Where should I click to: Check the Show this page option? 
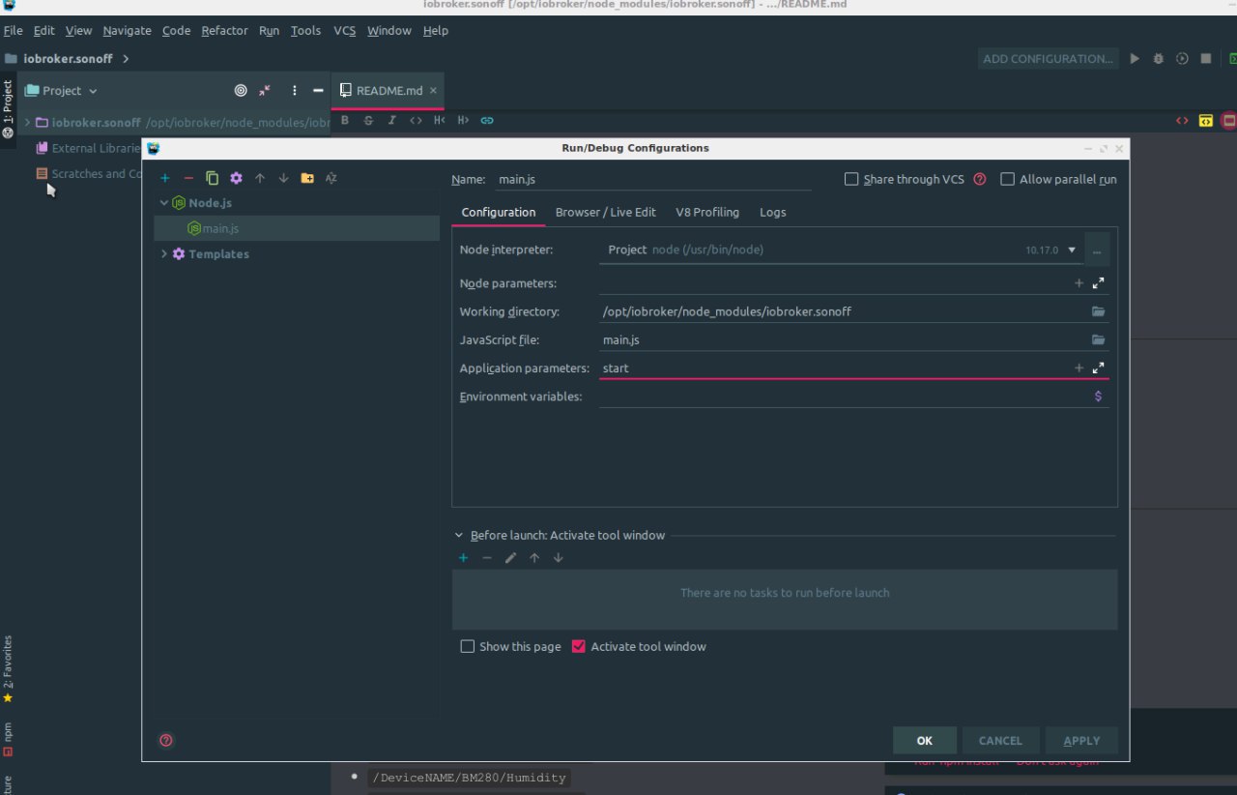(468, 646)
